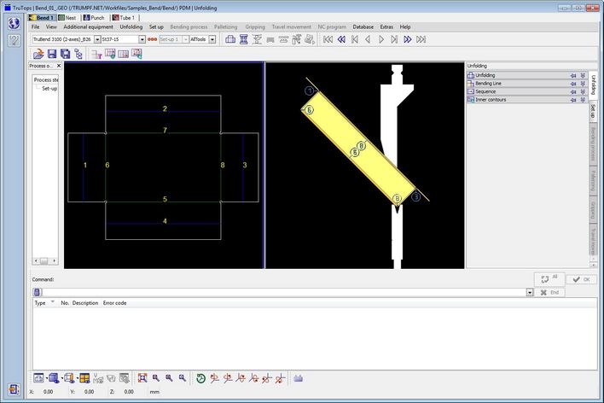Click the four-pane layout view icon
Viewport: 604px width, 403px height.
[84, 377]
